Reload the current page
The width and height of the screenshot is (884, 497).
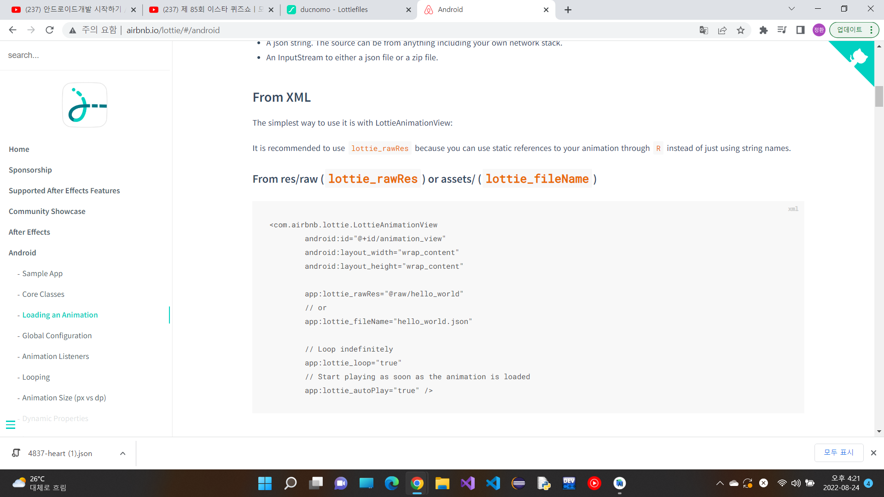click(50, 30)
